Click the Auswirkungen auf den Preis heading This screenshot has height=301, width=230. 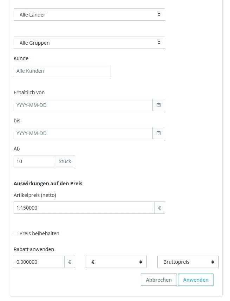click(x=48, y=184)
